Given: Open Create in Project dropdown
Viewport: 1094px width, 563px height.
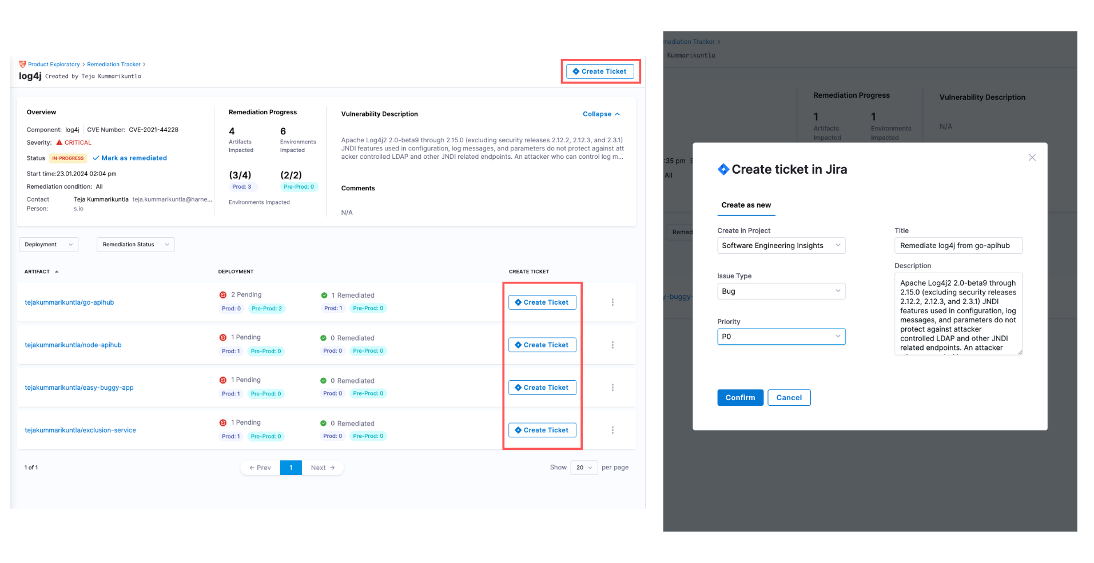Looking at the screenshot, I should click(781, 246).
